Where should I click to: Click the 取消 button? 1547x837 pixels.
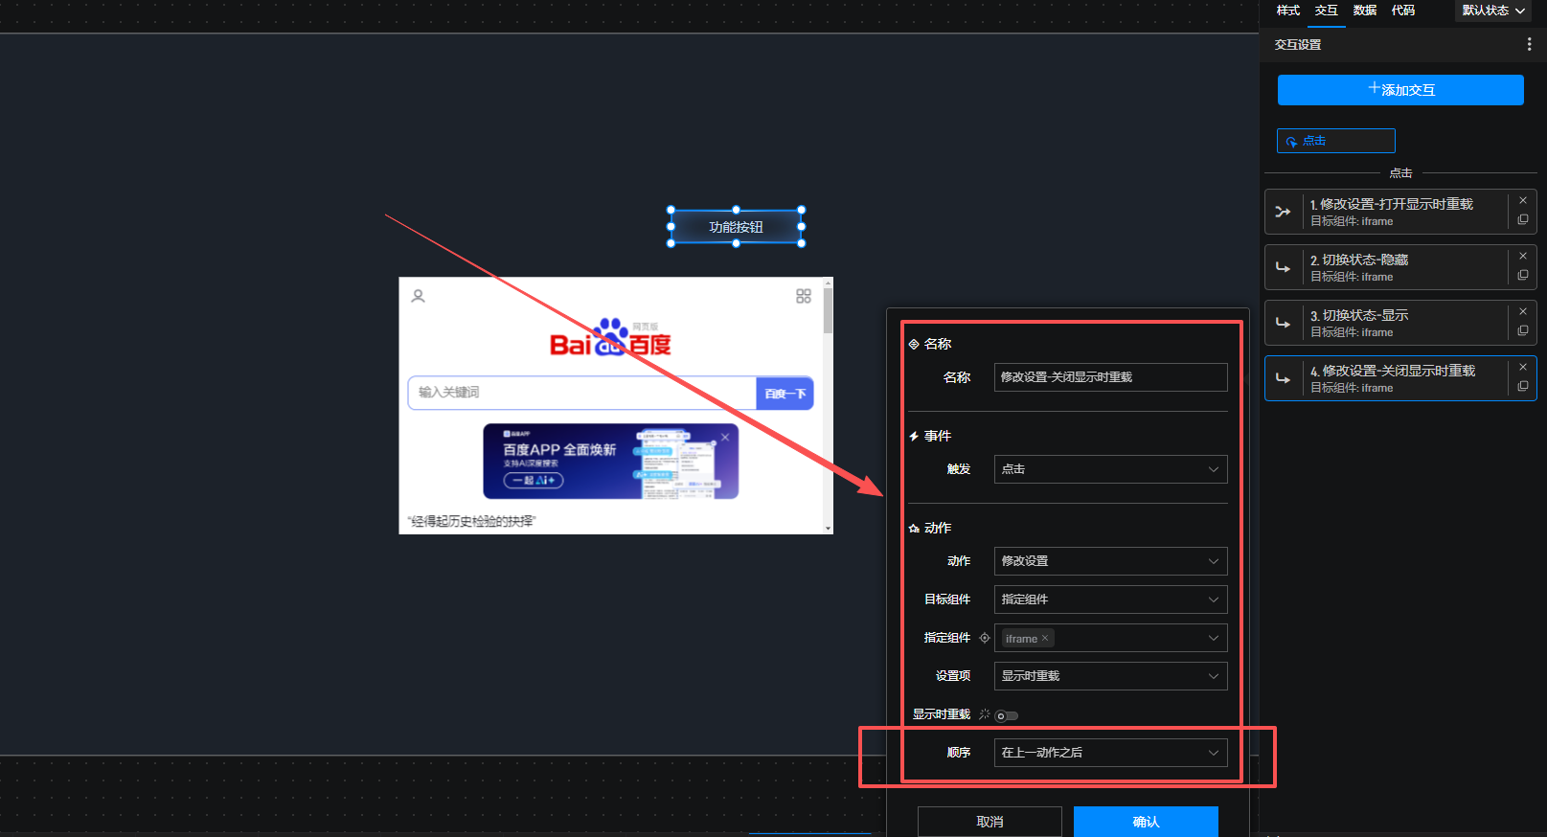[x=990, y=822]
